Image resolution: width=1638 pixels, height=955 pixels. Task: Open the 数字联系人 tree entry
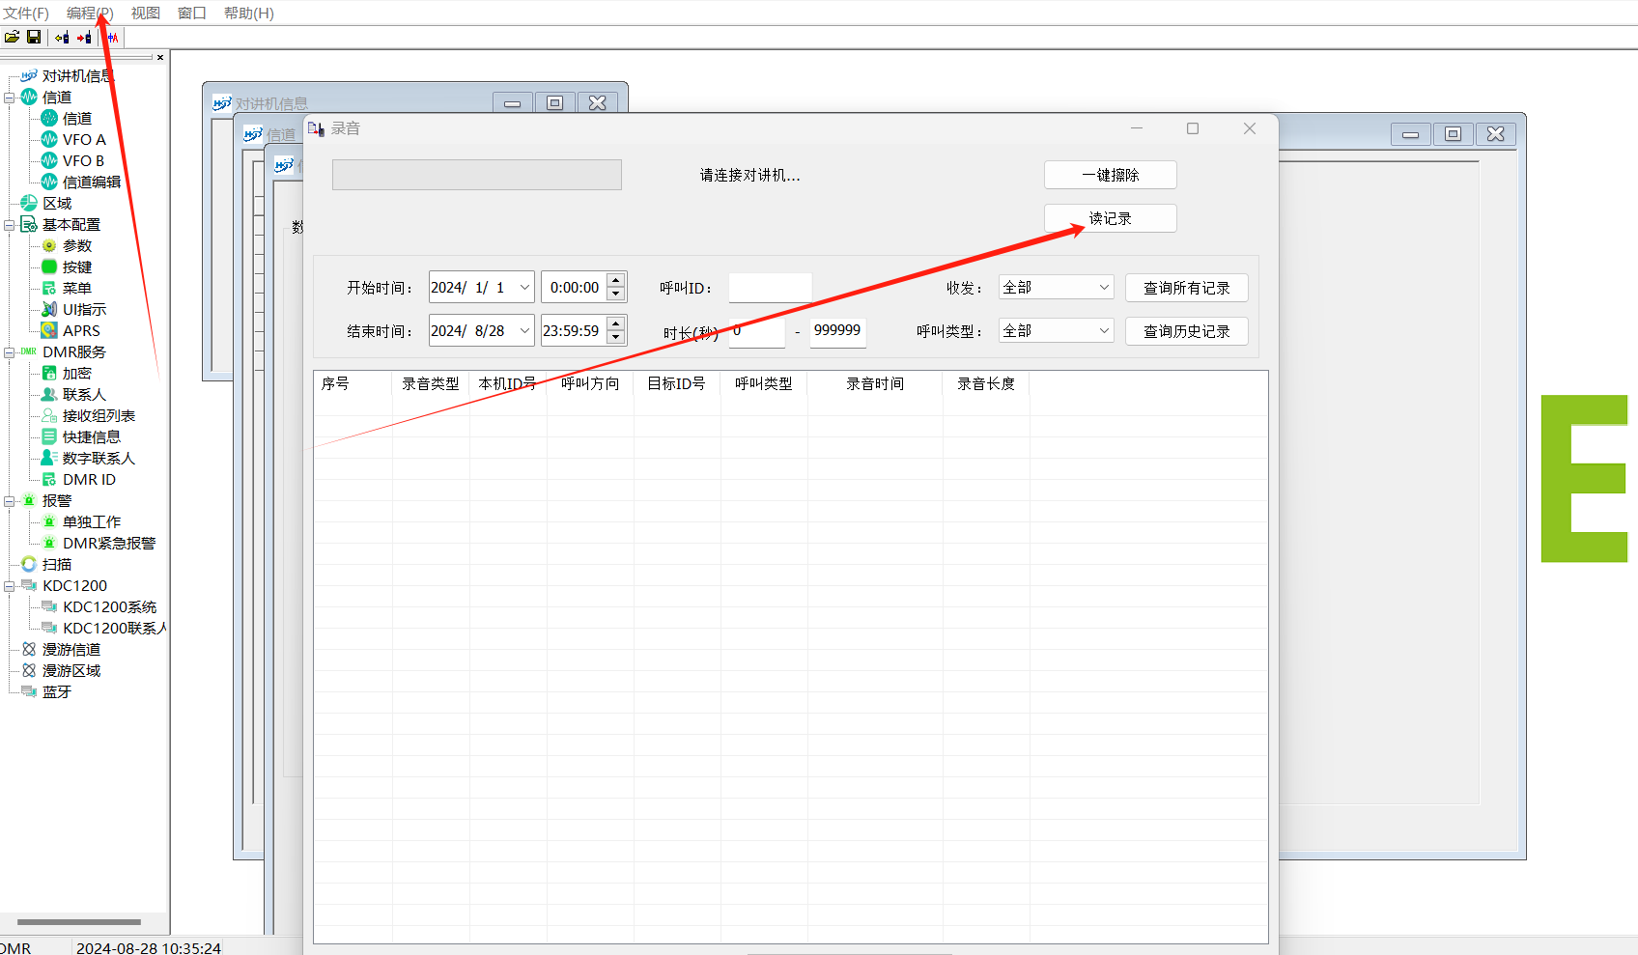(x=98, y=458)
